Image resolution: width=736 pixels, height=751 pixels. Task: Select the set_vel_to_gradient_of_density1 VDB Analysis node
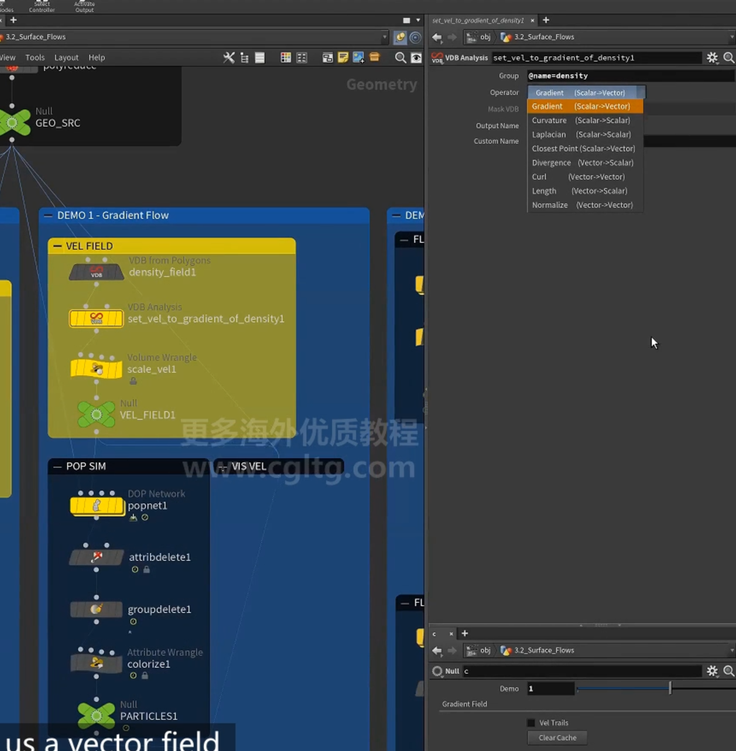tap(96, 318)
